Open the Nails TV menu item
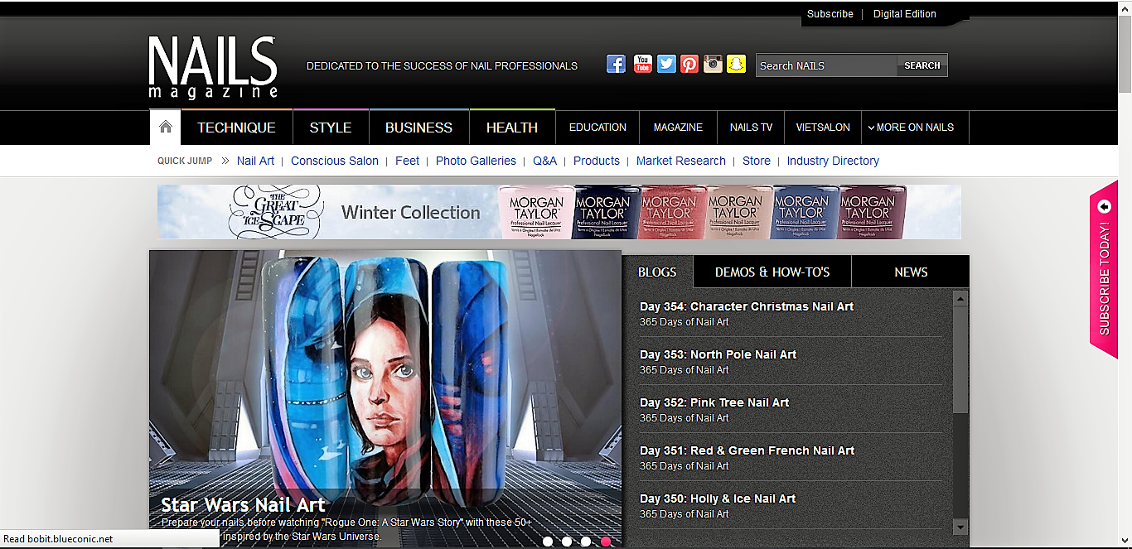Image resolution: width=1132 pixels, height=549 pixels. pos(751,128)
